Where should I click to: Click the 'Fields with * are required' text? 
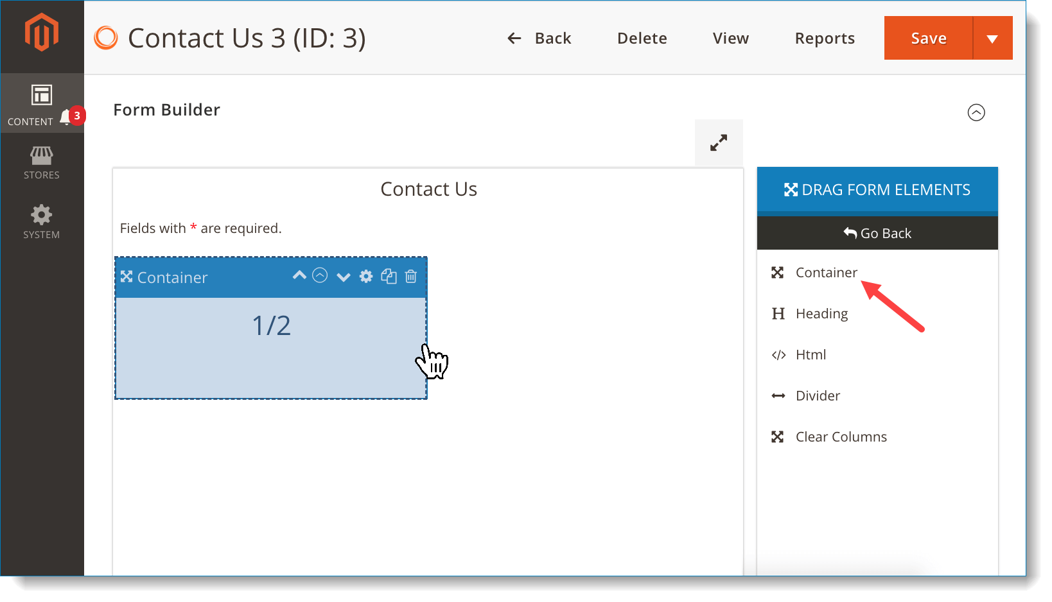(x=201, y=228)
